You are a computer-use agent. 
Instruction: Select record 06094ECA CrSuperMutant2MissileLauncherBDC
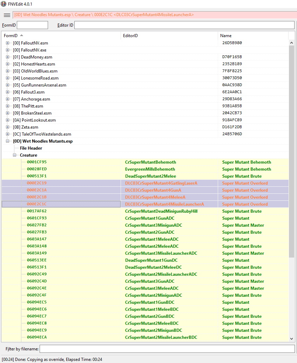[145, 337]
